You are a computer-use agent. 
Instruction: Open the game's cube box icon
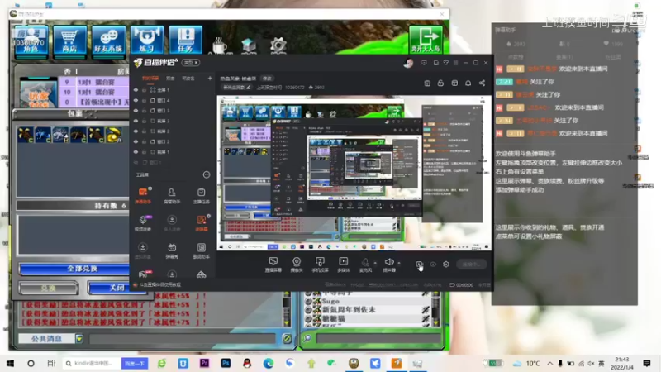[249, 45]
